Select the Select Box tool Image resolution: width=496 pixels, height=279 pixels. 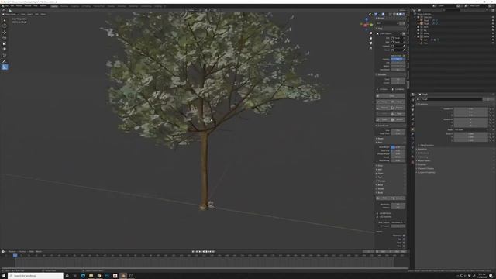point(5,20)
